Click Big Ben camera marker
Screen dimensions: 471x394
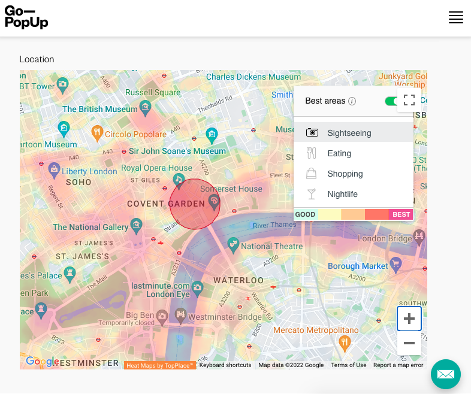pos(162,317)
